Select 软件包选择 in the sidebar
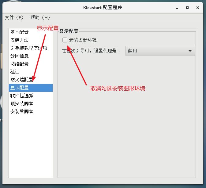Viewport: 206px width, 188px height. (x=31, y=96)
